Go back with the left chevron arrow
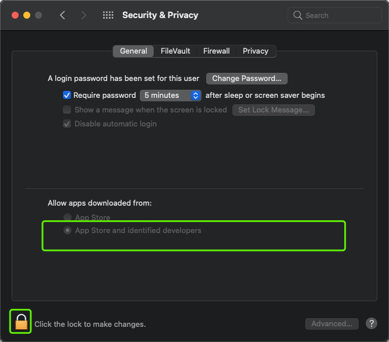This screenshot has height=342, width=389. [x=62, y=15]
